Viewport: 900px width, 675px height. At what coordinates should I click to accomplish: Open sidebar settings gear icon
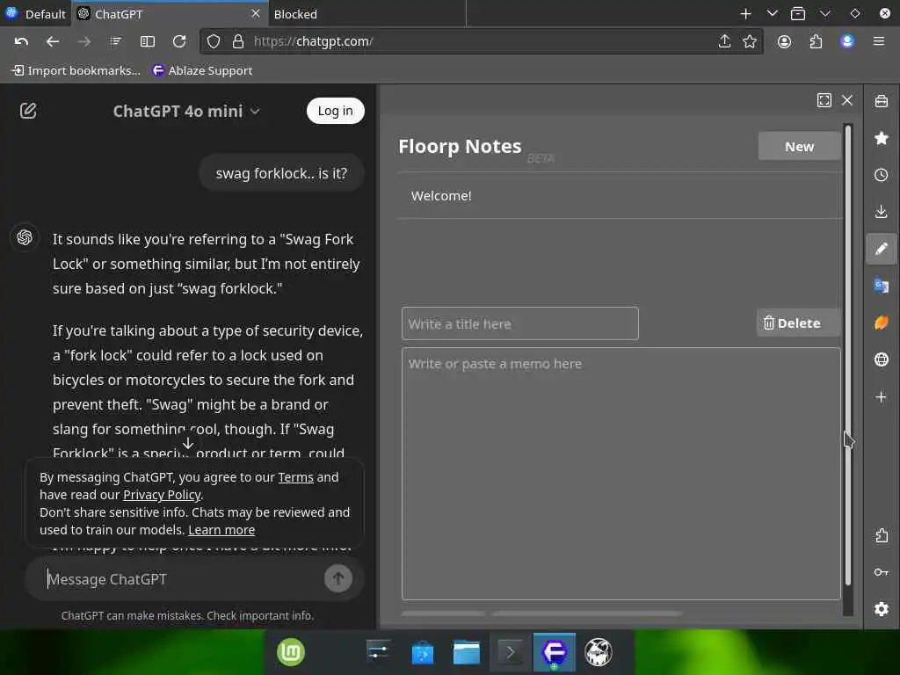coord(881,609)
